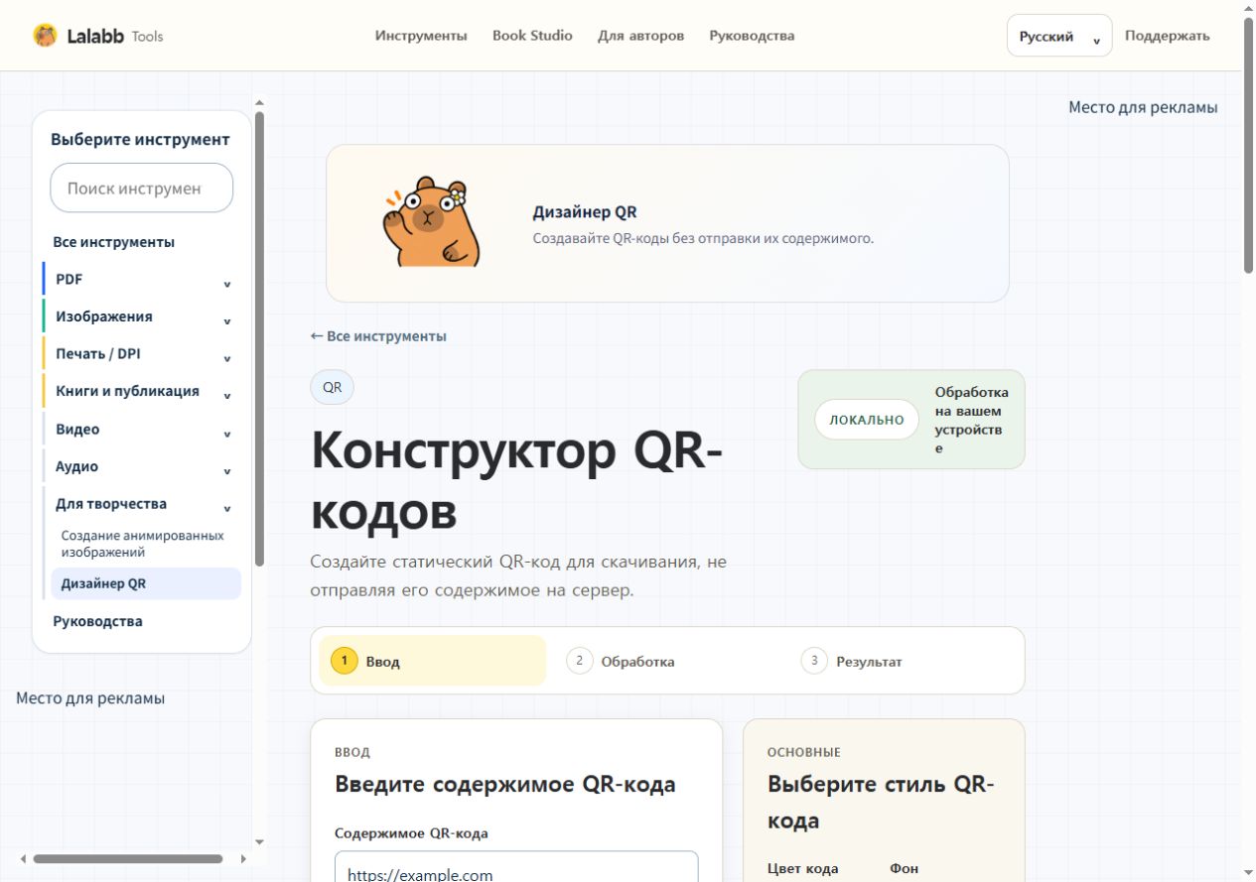Screen dimensions: 1256x882
Task: Click the Цвет кода label
Action: [x=803, y=869]
